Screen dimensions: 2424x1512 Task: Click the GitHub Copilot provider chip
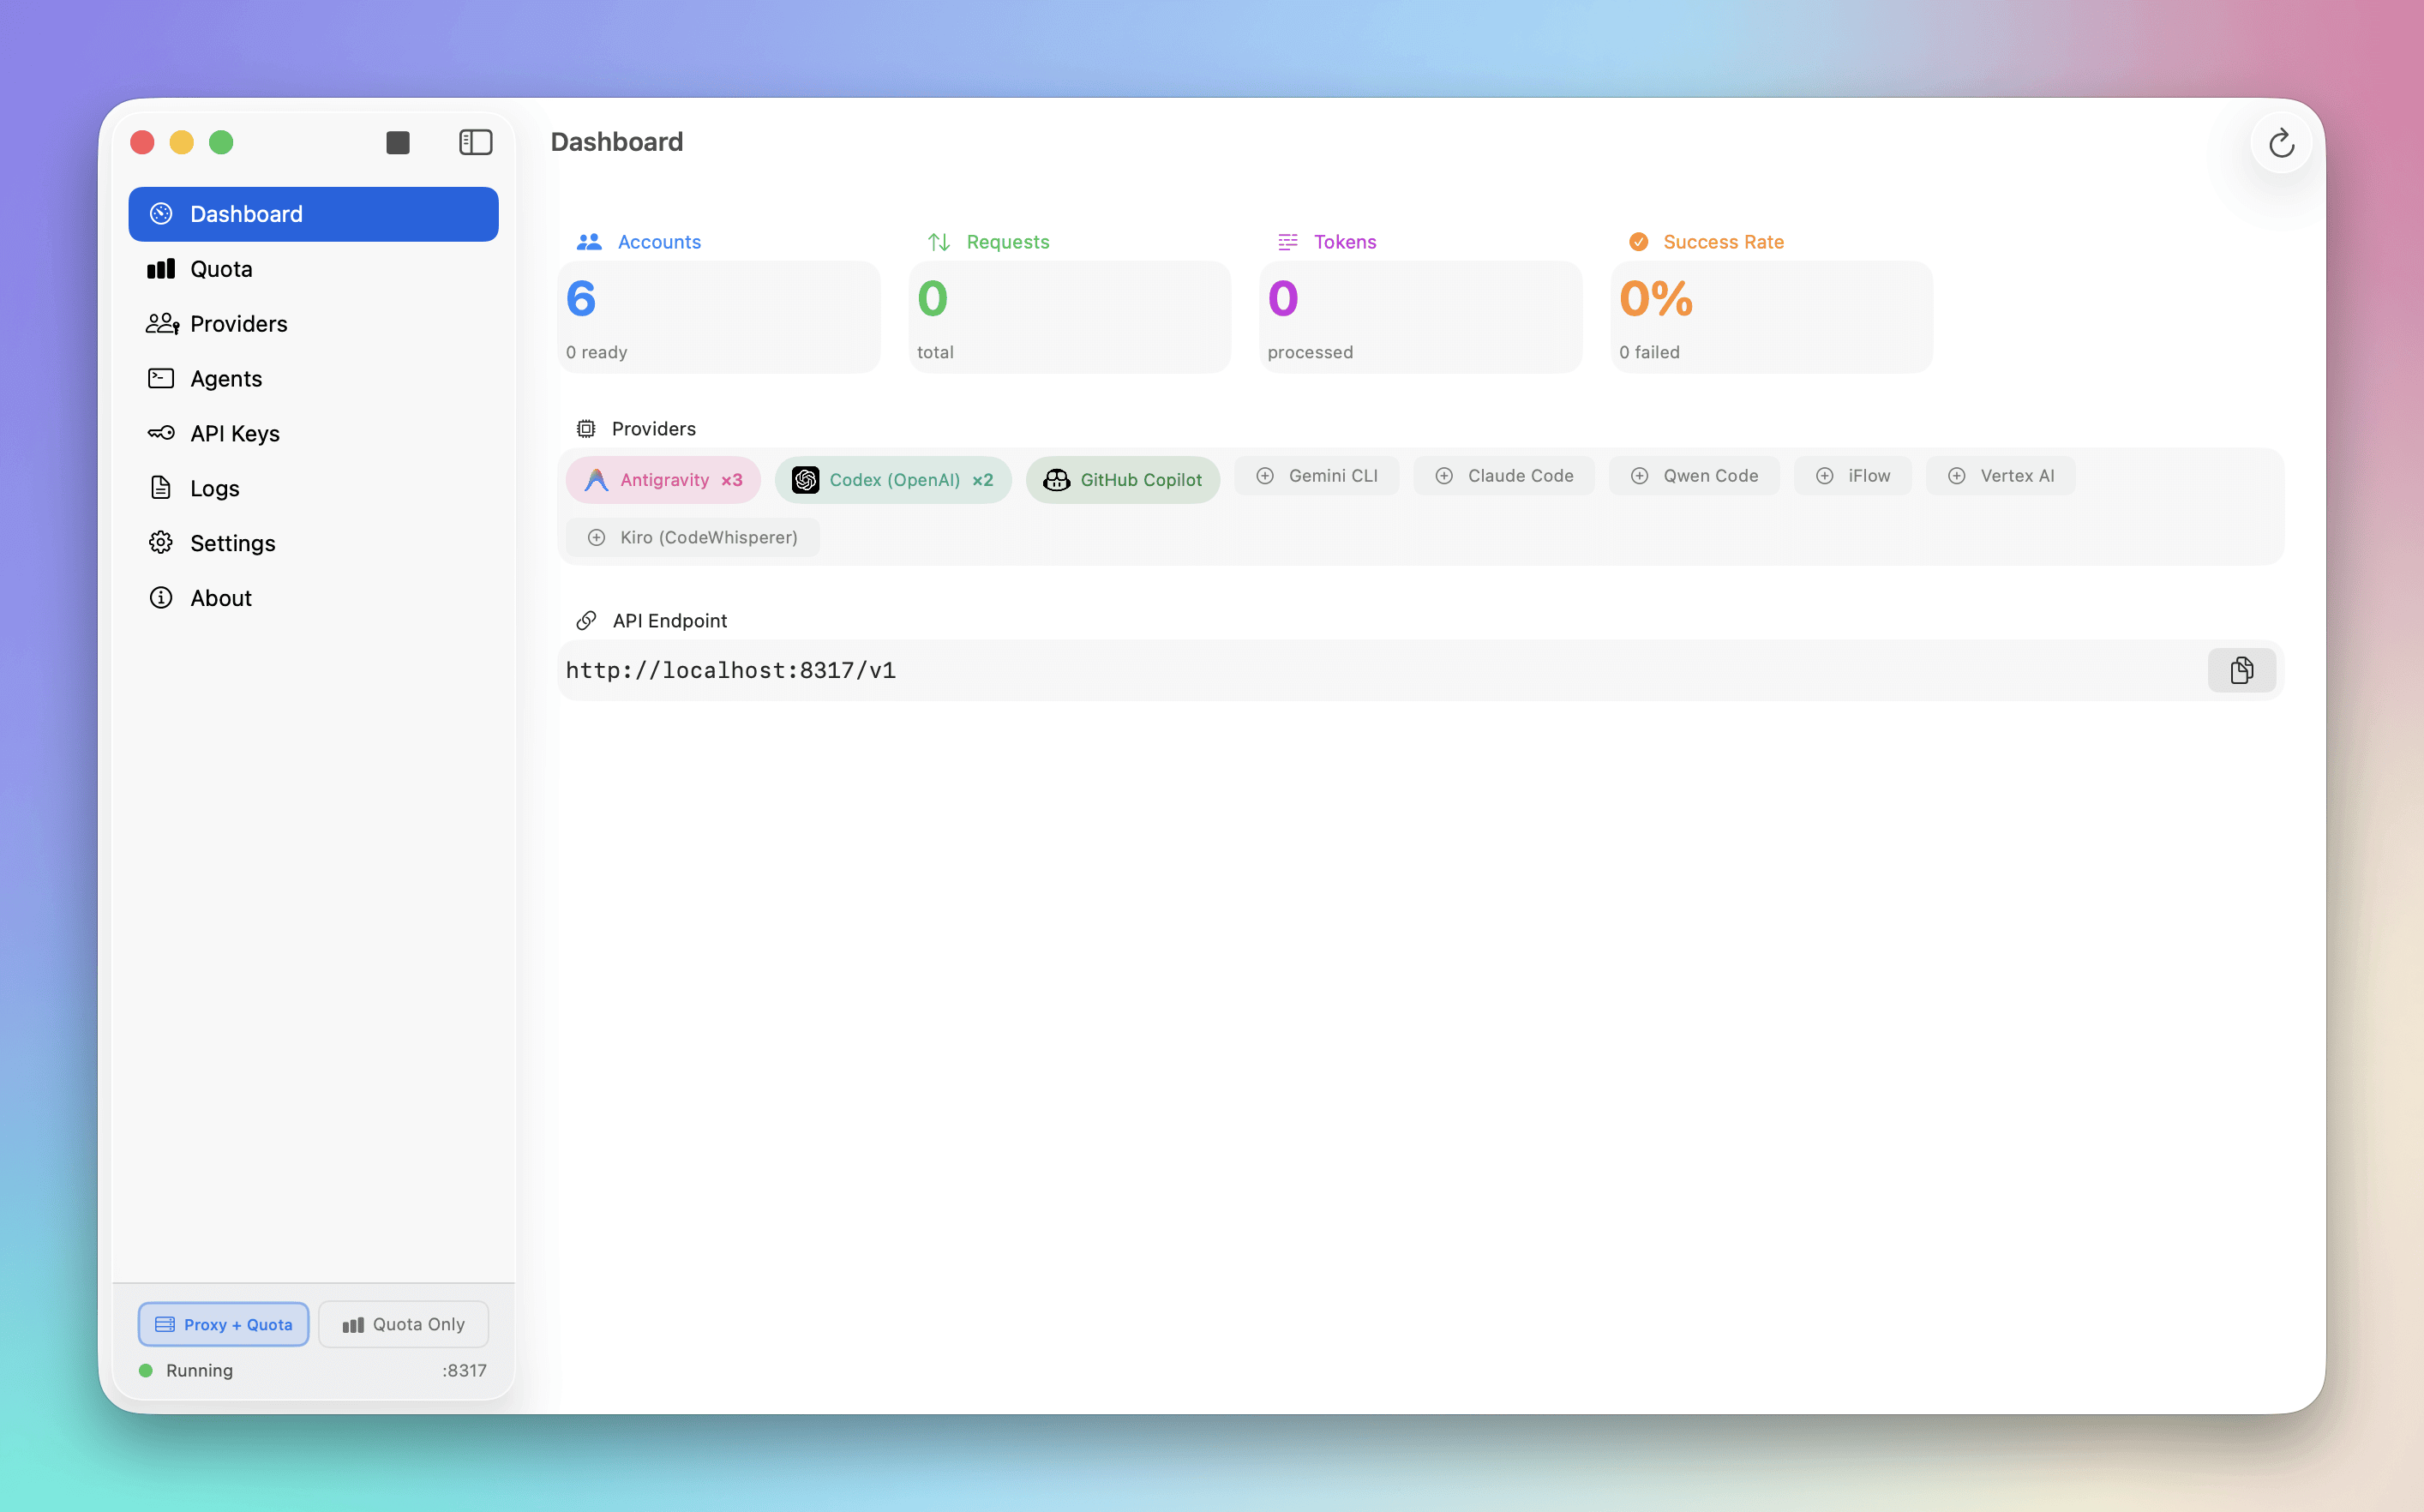1122,480
